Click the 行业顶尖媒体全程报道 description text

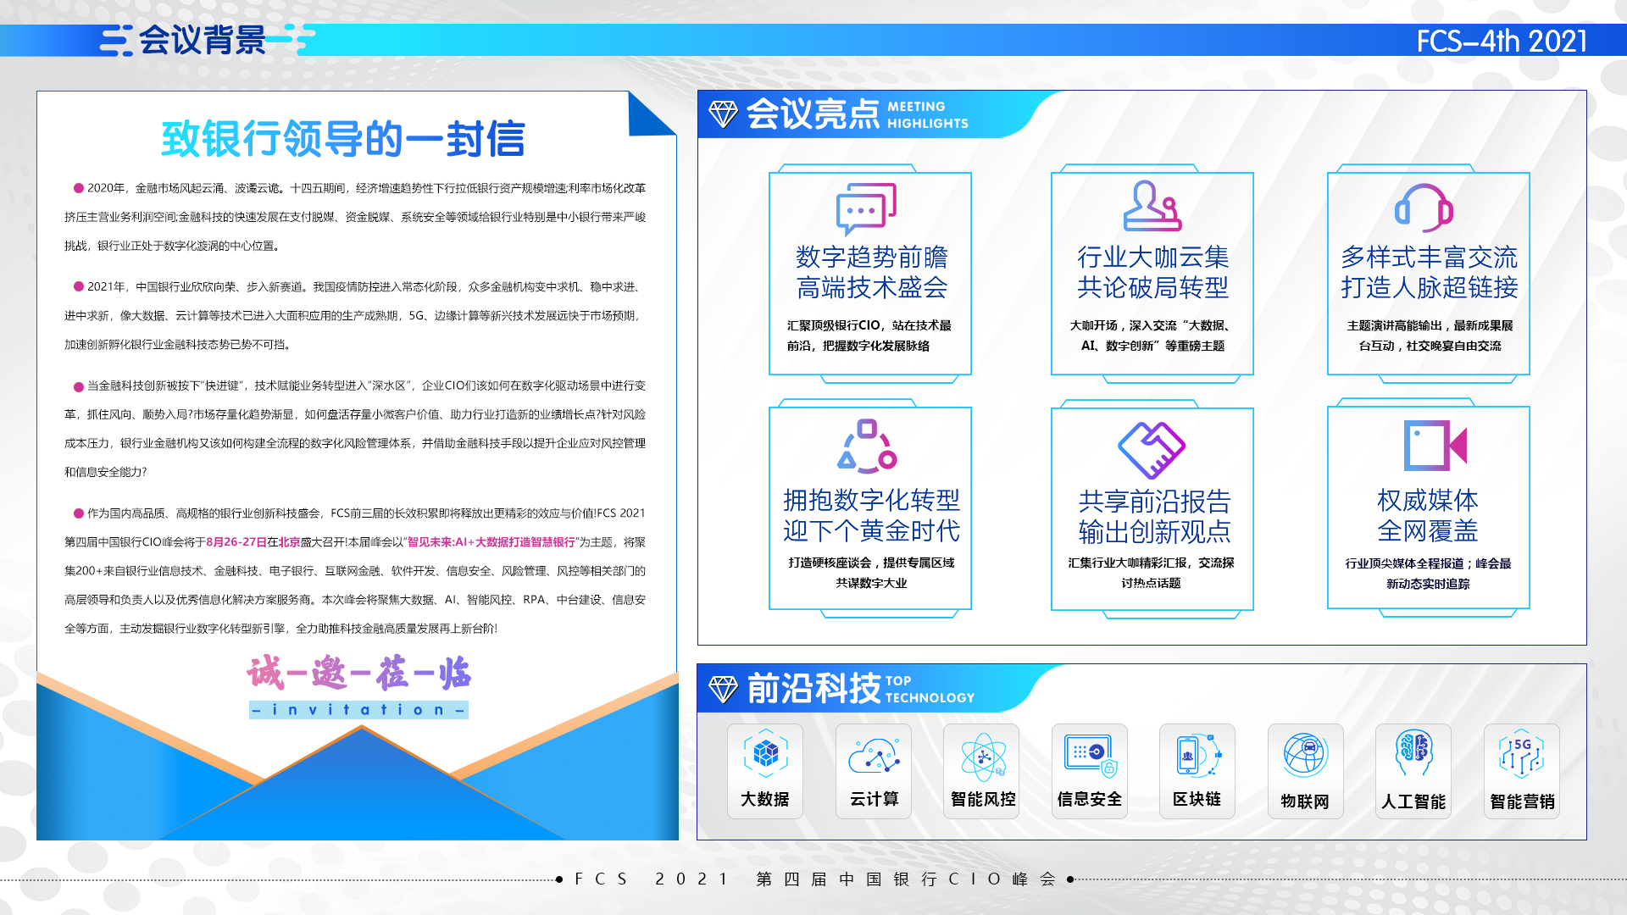tap(1428, 574)
